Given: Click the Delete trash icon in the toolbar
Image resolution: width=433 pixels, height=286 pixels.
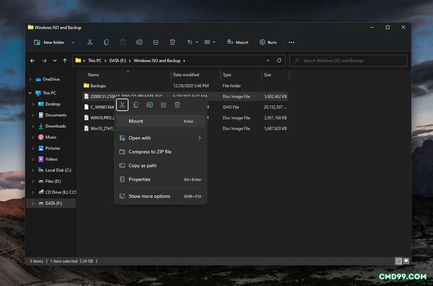Looking at the screenshot, I should pyautogui.click(x=172, y=42).
